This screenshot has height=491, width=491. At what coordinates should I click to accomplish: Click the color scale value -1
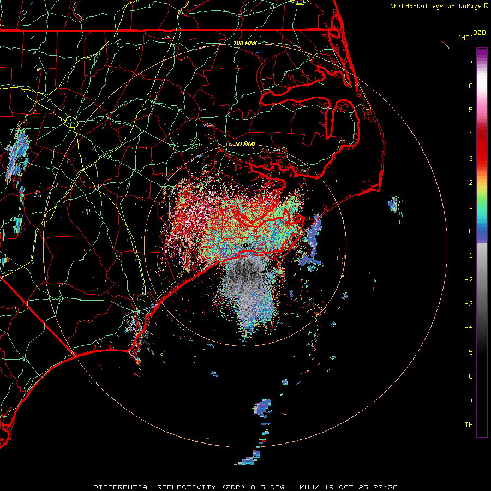tap(469, 255)
